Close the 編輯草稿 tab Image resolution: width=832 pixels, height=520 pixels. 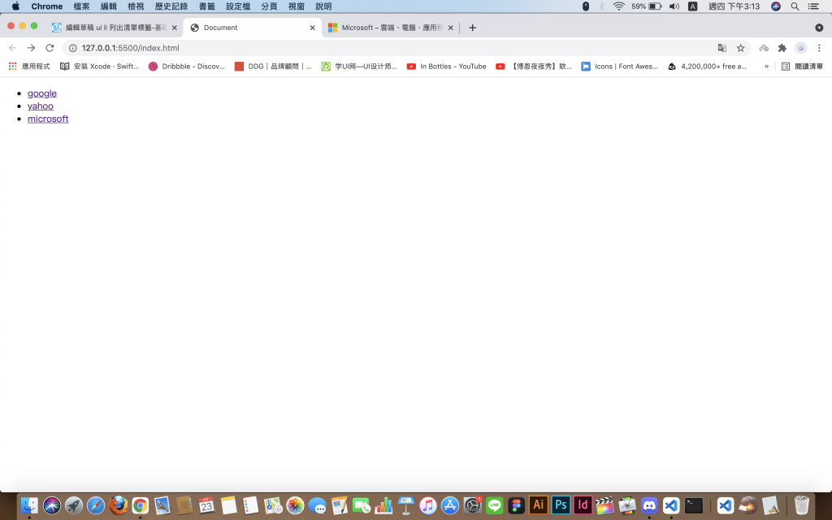(x=174, y=28)
